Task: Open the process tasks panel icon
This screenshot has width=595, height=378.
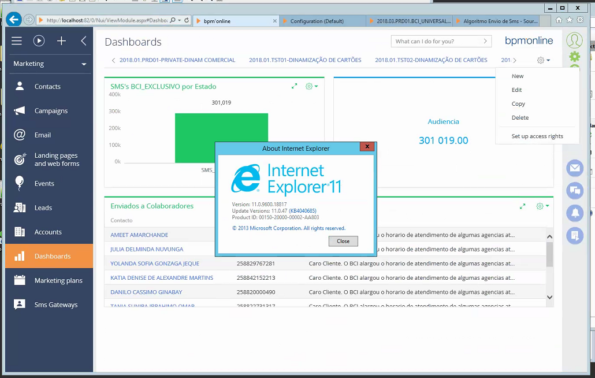Action: click(575, 236)
